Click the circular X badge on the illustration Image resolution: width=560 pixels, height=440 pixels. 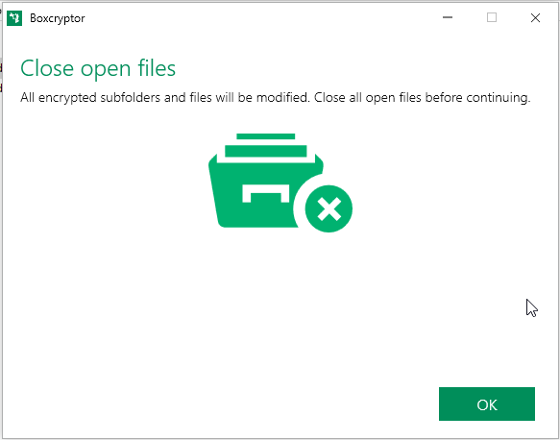329,208
